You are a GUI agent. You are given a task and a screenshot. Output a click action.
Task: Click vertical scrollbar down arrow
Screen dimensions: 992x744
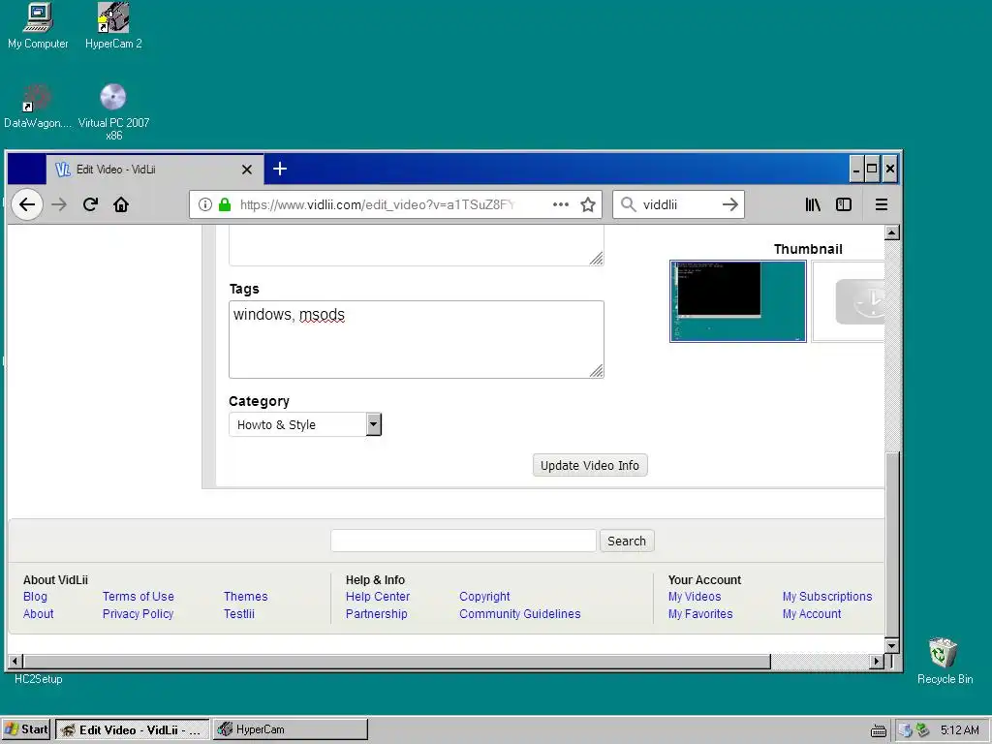892,646
